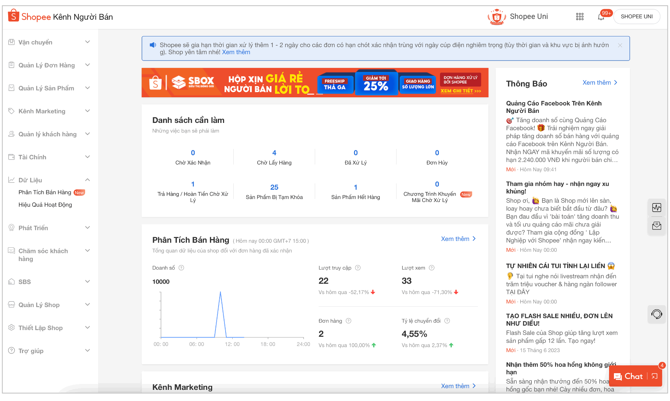
Task: Click the Quản lý khách hàng icon
Action: click(12, 134)
